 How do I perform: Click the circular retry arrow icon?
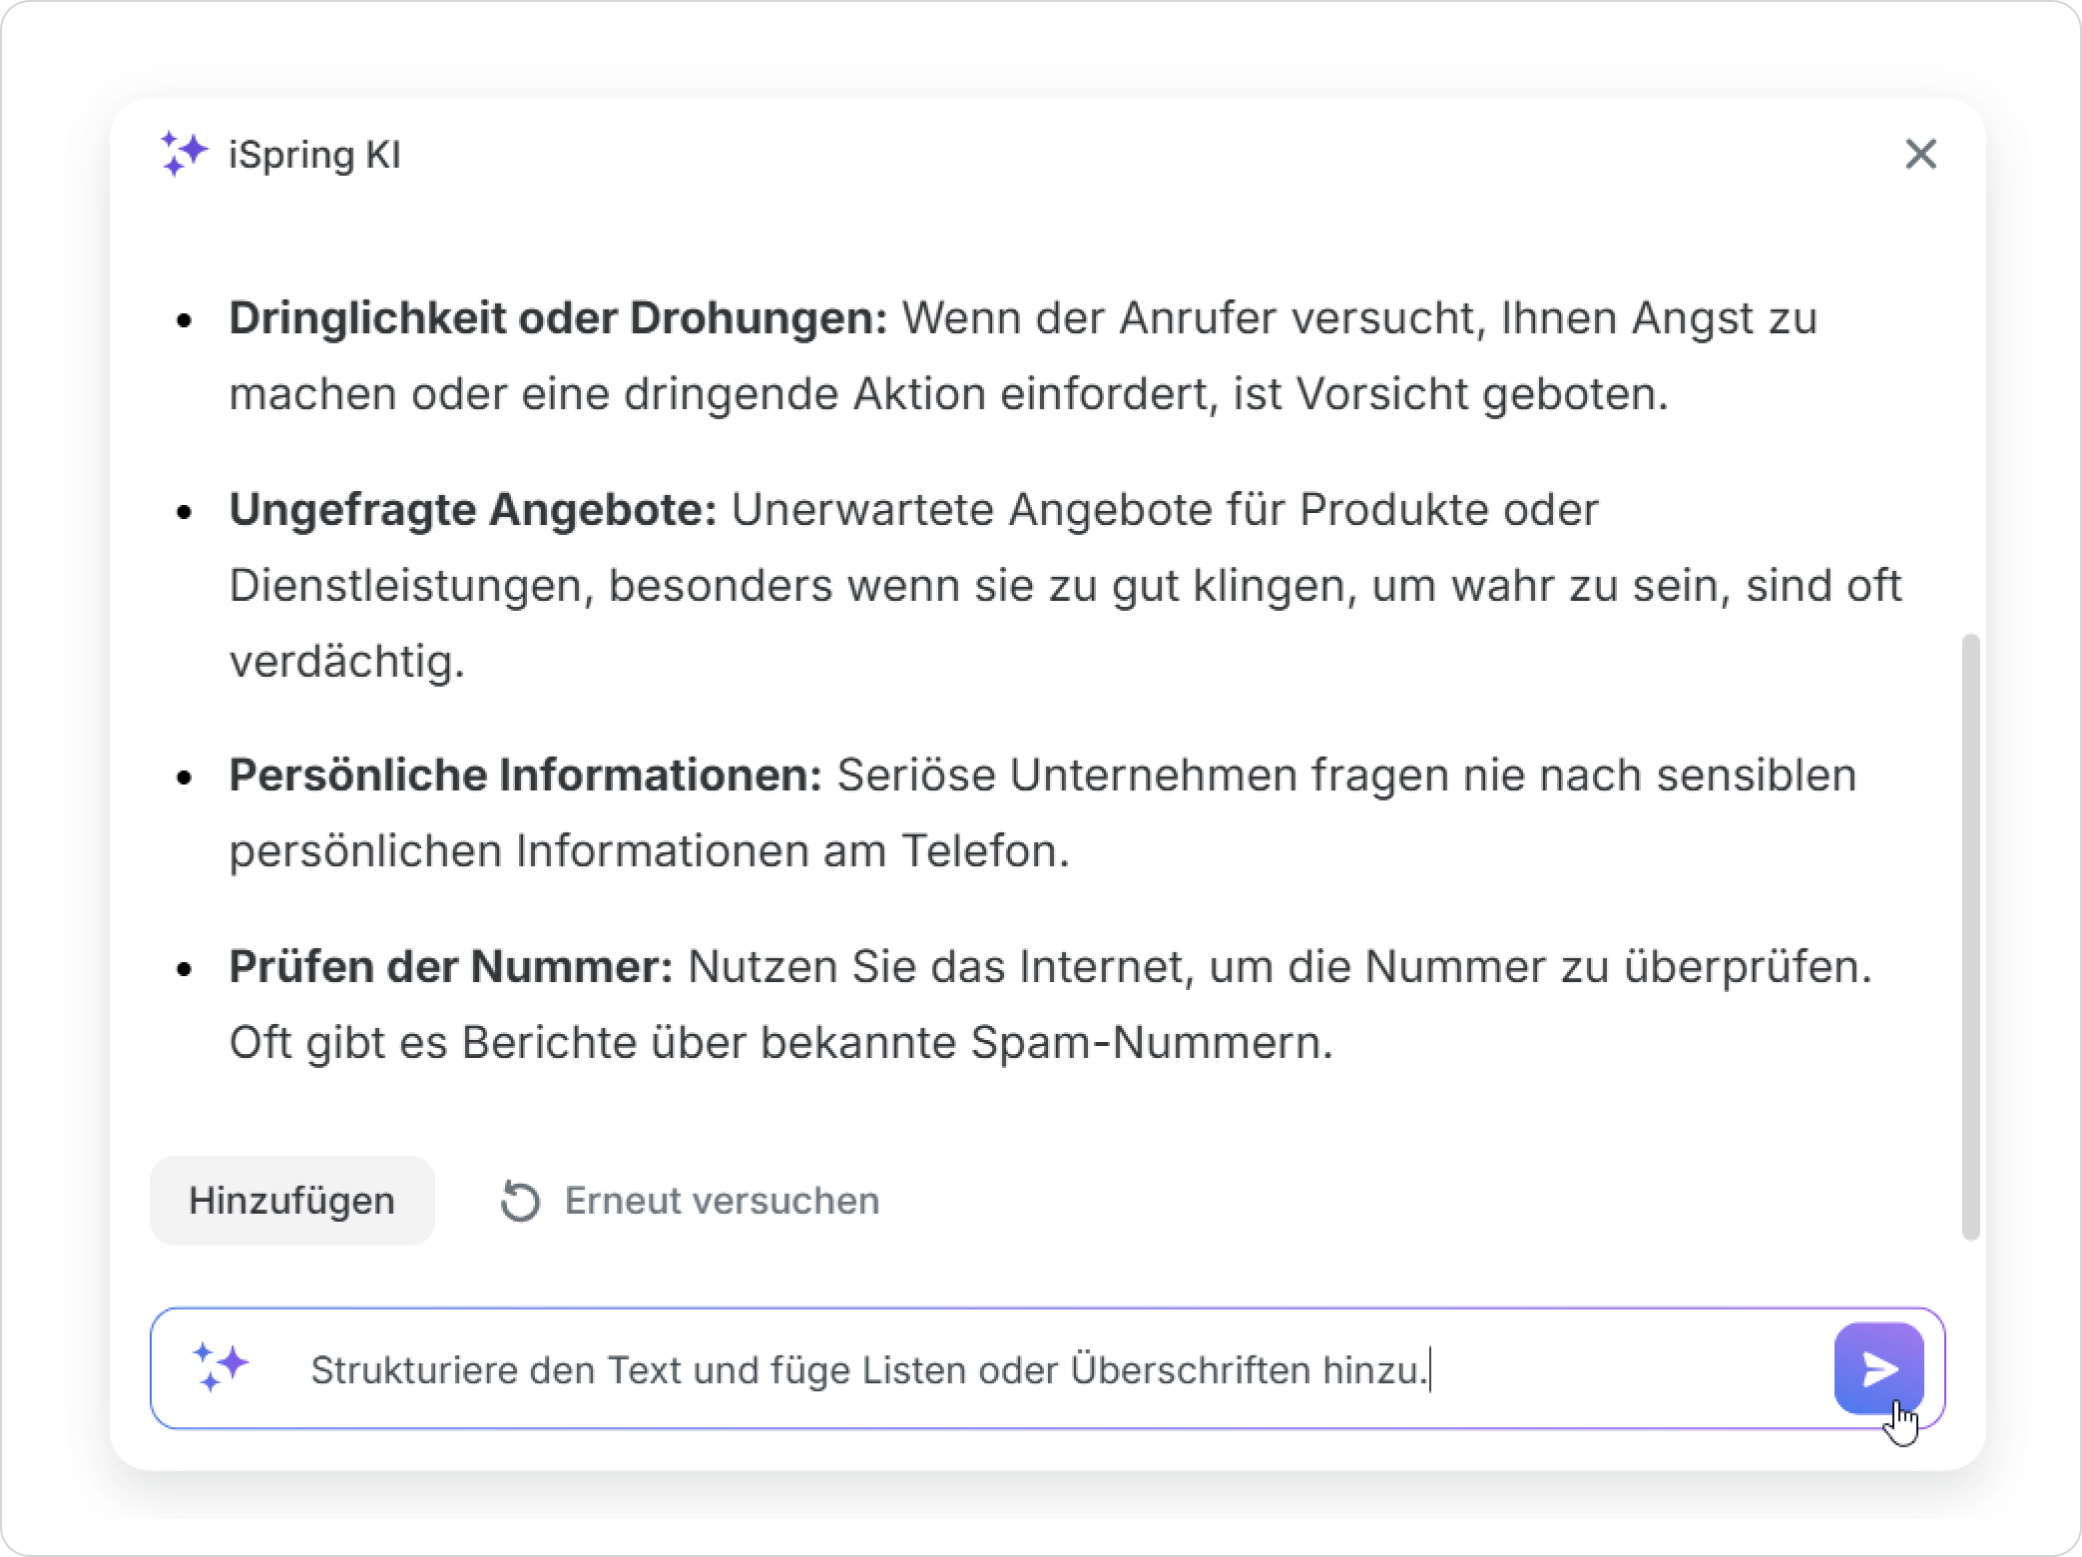click(x=520, y=1201)
